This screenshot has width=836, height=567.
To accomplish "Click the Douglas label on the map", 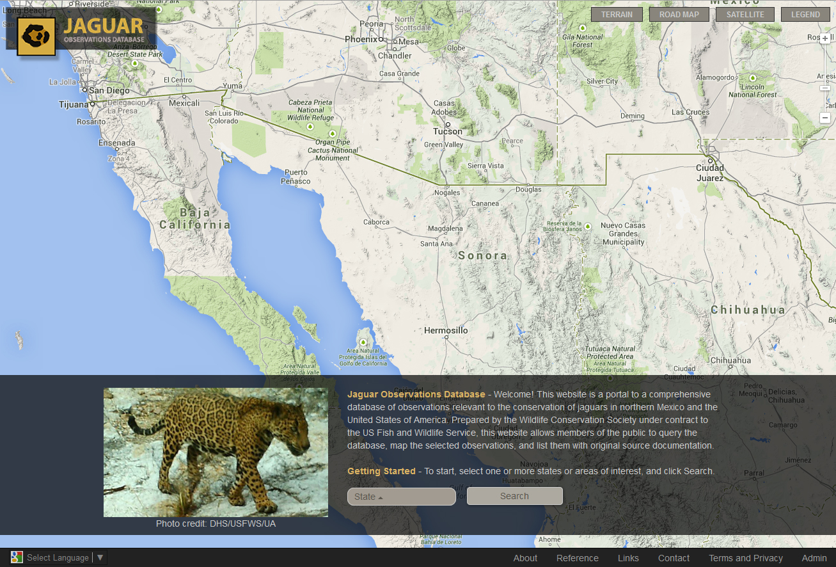I will [528, 190].
